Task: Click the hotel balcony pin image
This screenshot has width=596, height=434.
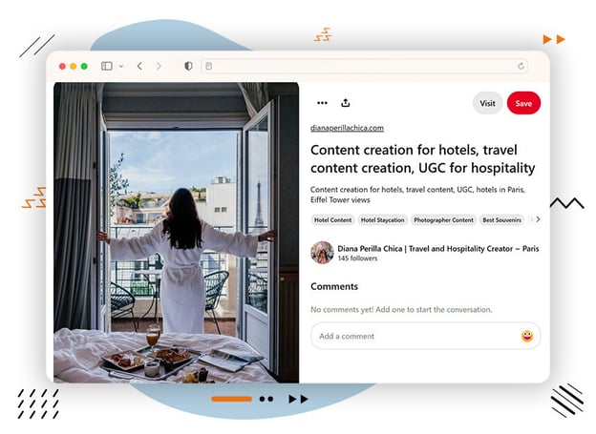Action: pyautogui.click(x=176, y=233)
